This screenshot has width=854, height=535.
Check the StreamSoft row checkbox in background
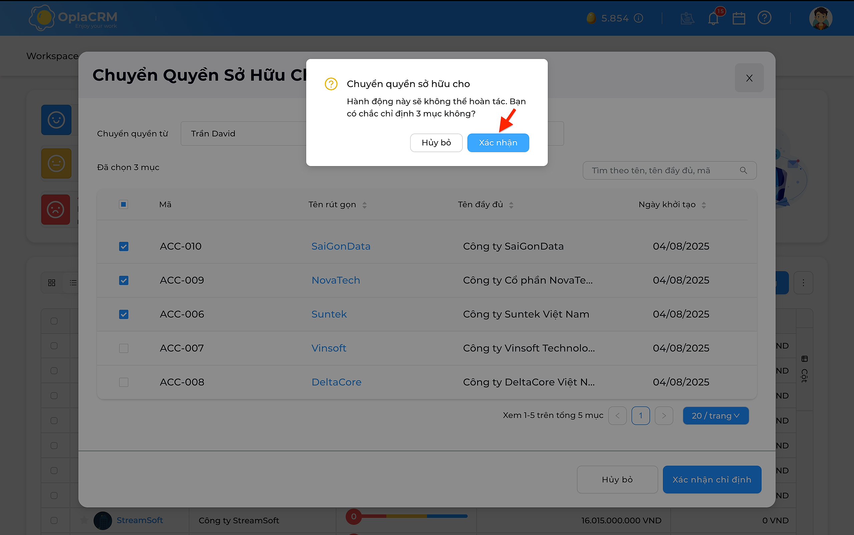point(54,520)
